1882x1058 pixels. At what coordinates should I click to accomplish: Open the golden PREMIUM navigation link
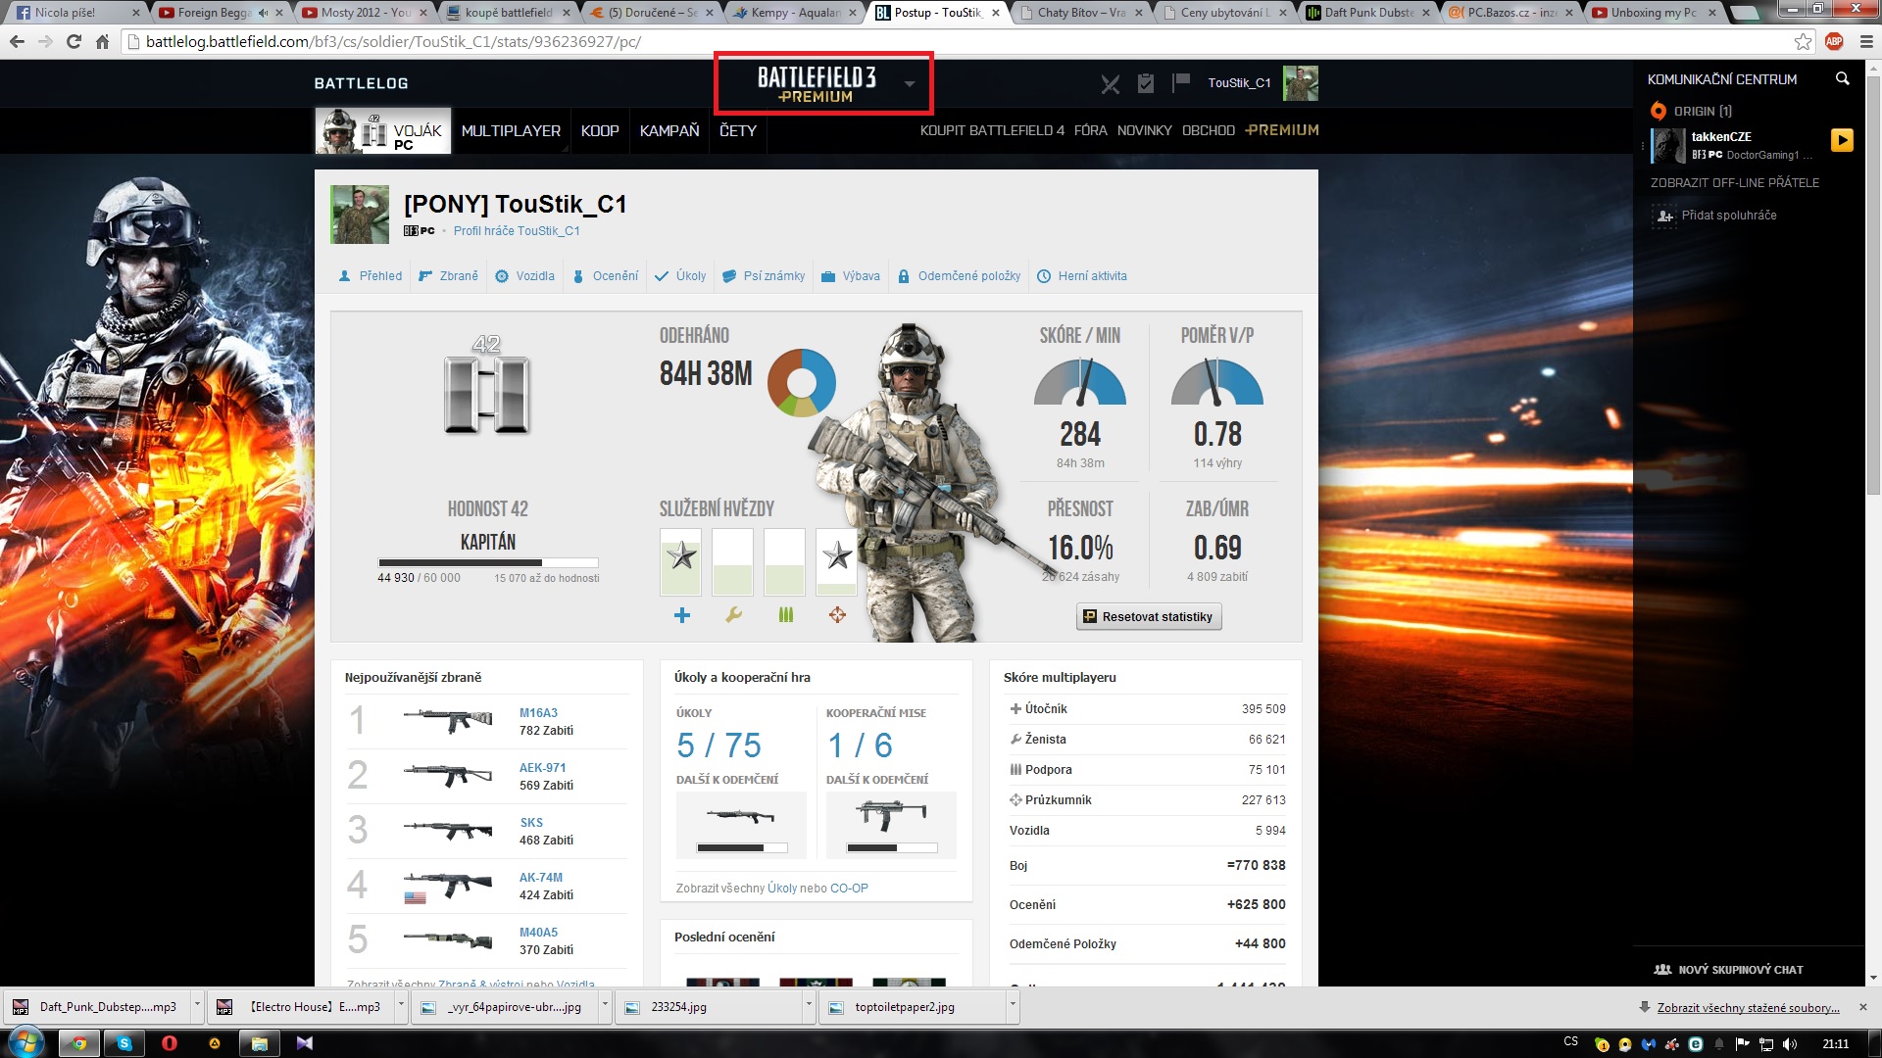(x=1282, y=130)
